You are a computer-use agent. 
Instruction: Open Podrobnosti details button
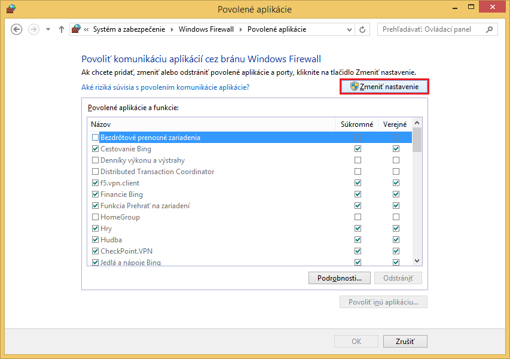[340, 278]
